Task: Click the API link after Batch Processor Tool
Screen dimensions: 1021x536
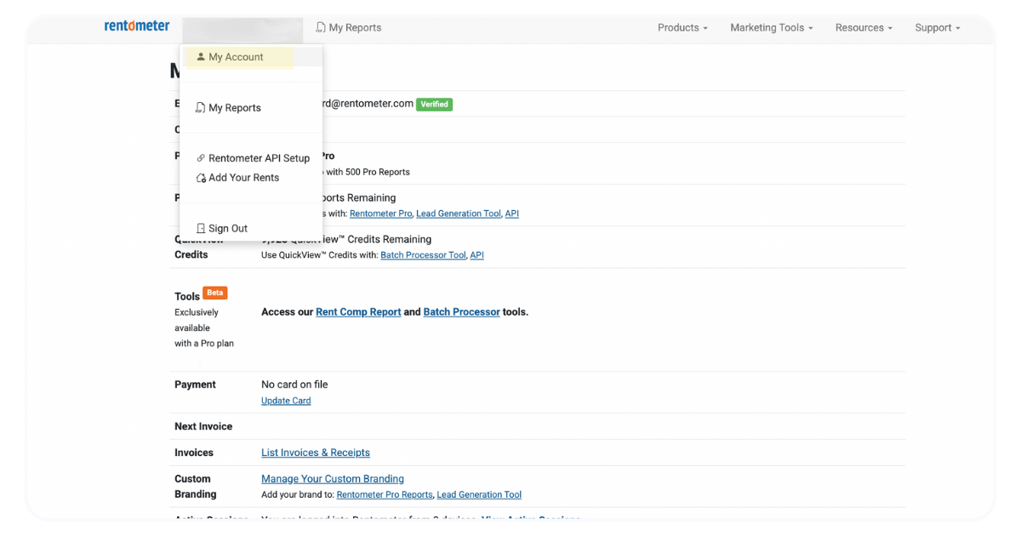Action: point(477,255)
